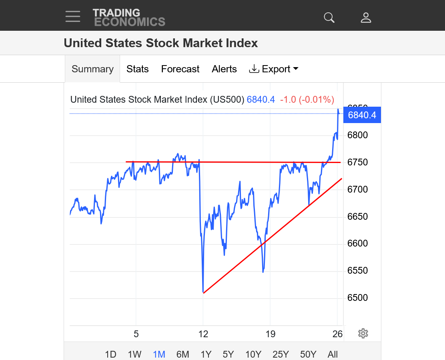This screenshot has height=360, width=445.
Task: Switch chart to 1Y range
Action: tap(206, 354)
